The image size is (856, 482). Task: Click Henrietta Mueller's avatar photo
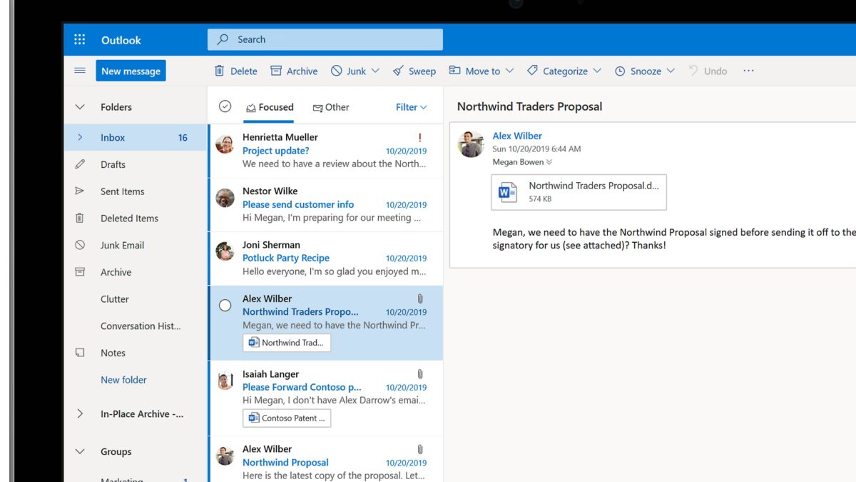click(225, 144)
